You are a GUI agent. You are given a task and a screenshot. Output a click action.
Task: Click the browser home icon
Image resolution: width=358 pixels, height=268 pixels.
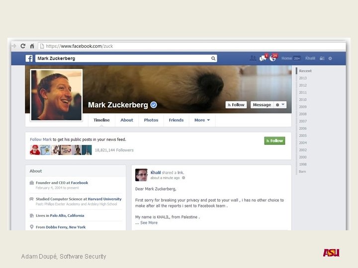[32, 46]
